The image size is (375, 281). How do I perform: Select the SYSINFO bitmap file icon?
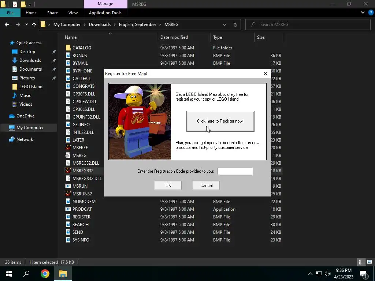(x=68, y=240)
